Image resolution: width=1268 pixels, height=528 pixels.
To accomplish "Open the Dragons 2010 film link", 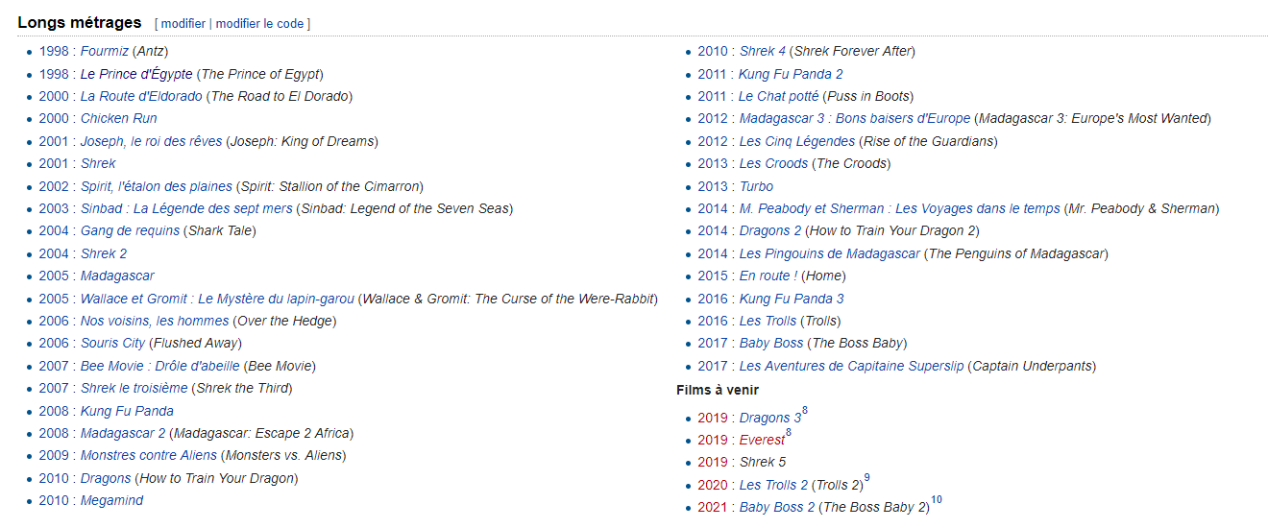I will pyautogui.click(x=106, y=478).
